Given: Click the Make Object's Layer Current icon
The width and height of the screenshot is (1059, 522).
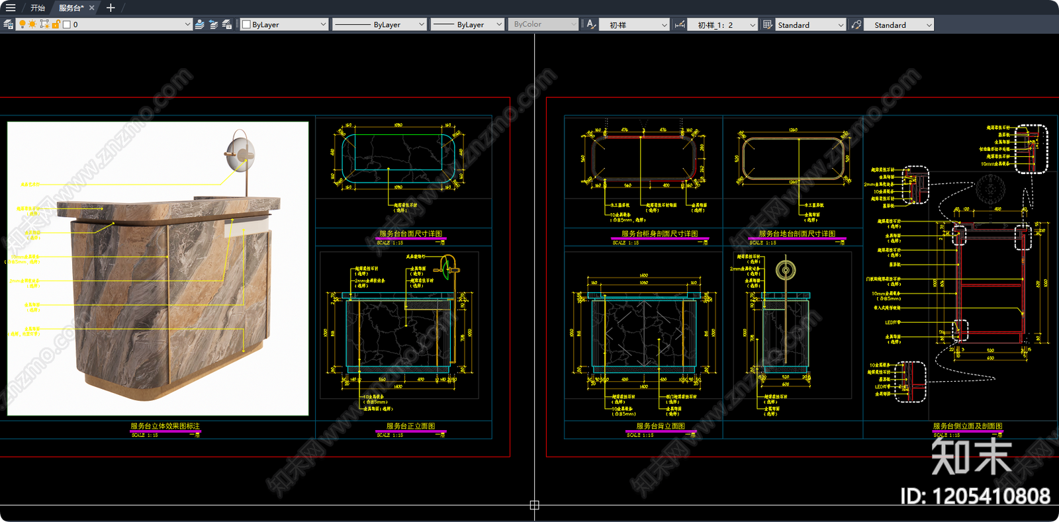Looking at the screenshot, I should [x=199, y=24].
